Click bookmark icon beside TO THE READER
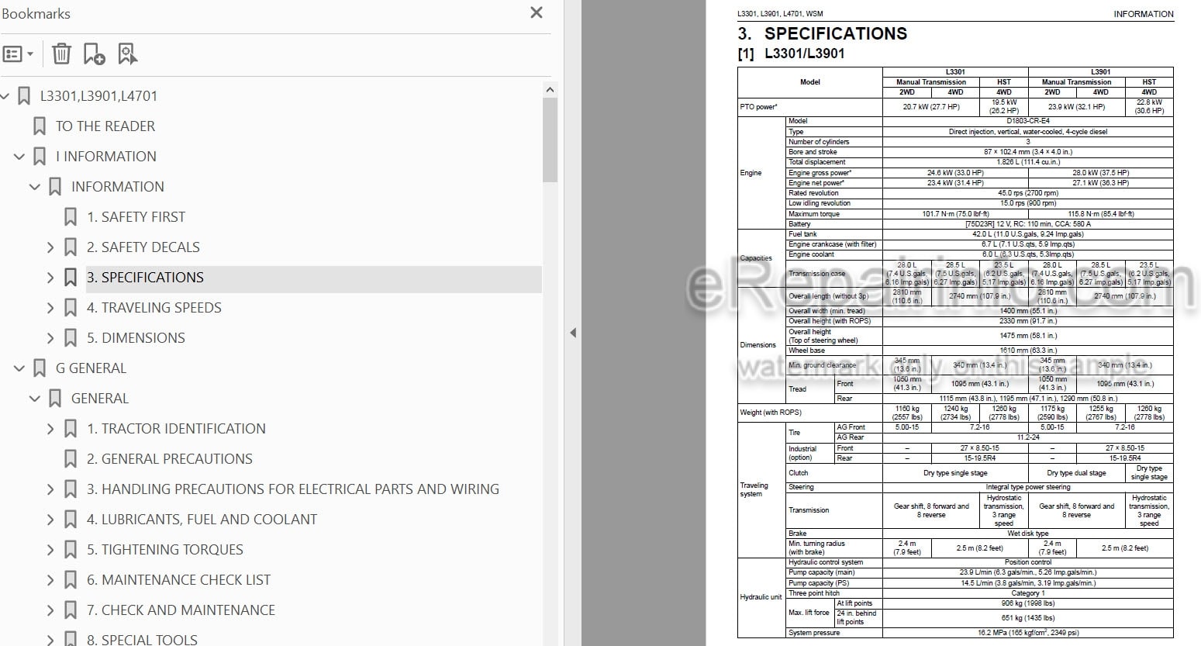 [x=40, y=126]
